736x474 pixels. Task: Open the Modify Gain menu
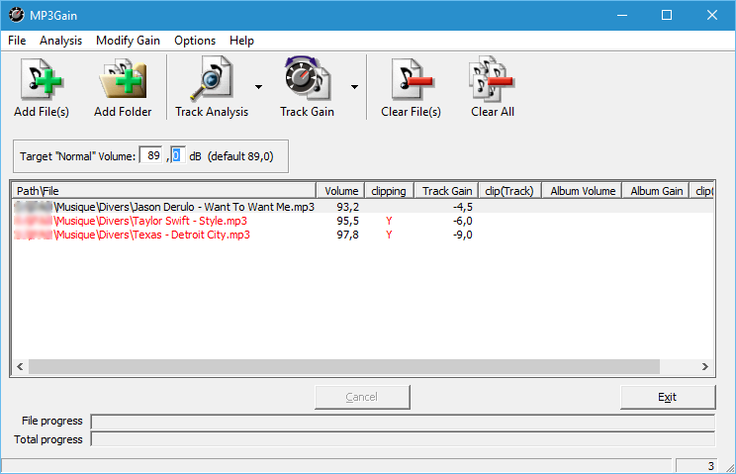(128, 41)
